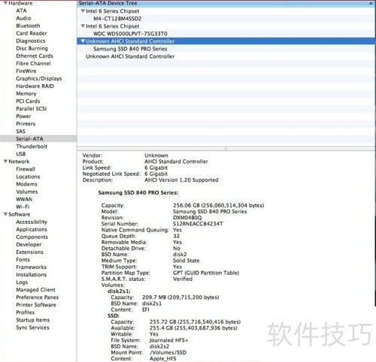Collapse selected Unknown AHCI Standard Controller
The height and width of the screenshot is (362, 376).
[x=83, y=41]
